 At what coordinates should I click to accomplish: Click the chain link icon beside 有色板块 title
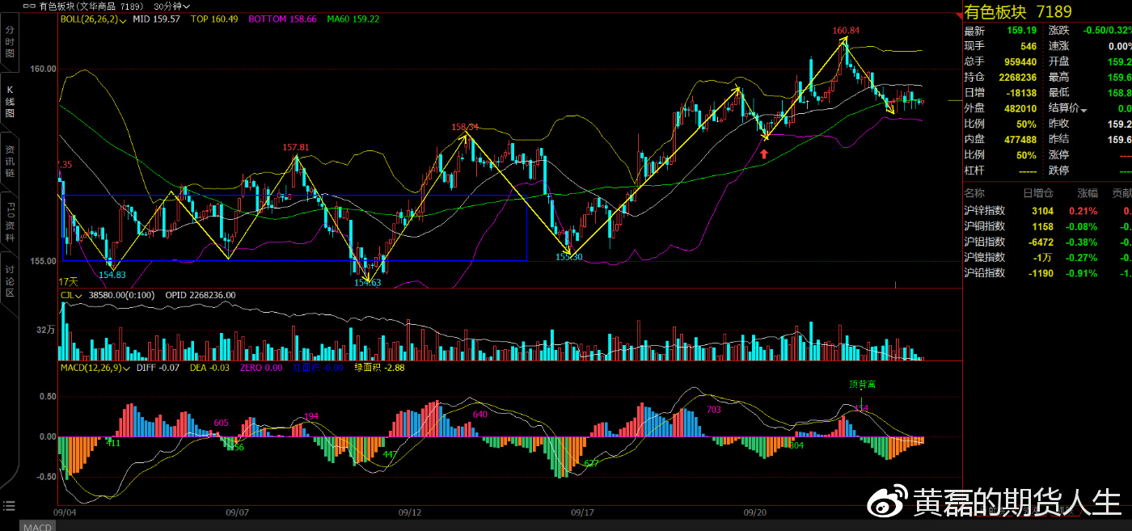pyautogui.click(x=30, y=7)
